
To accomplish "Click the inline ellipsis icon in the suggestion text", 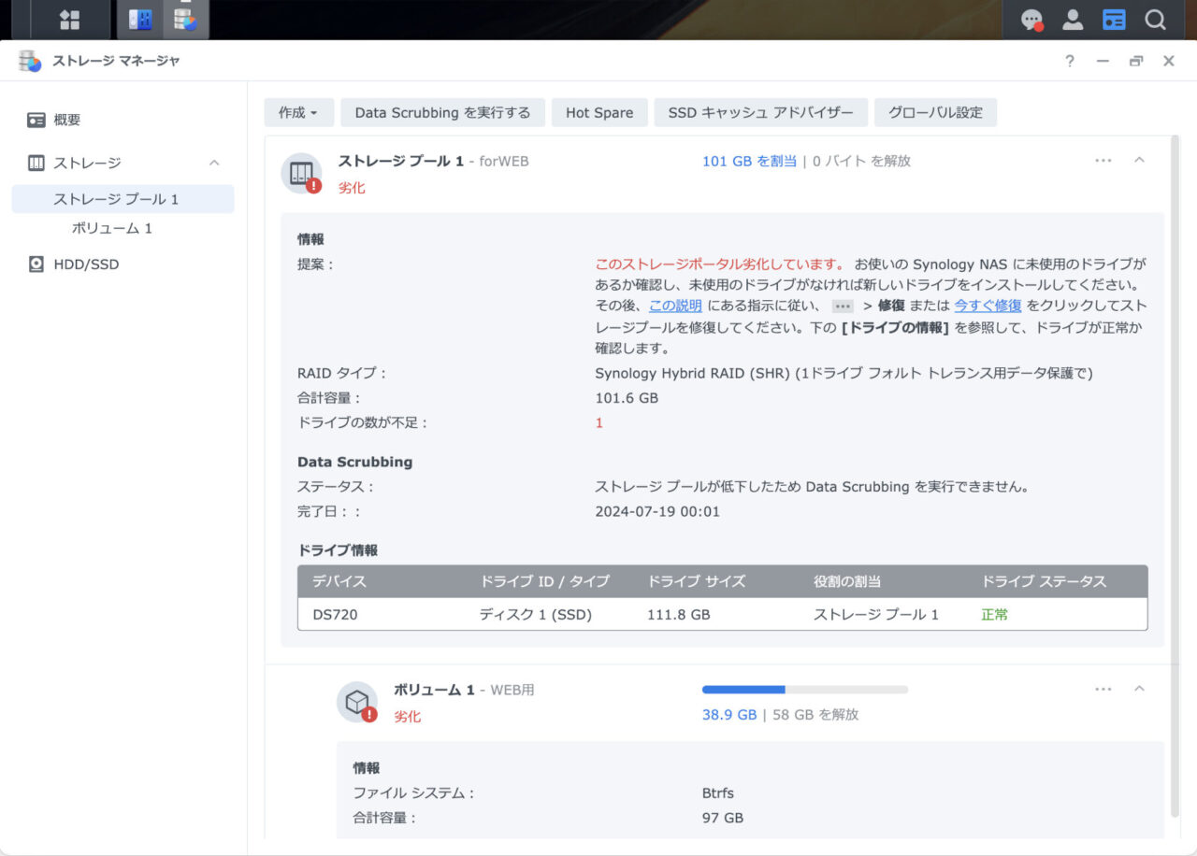I will click(844, 307).
